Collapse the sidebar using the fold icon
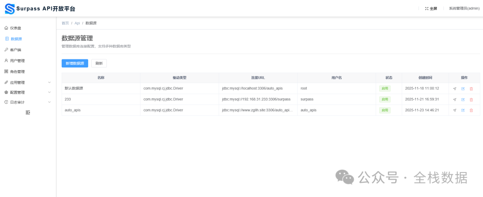Image resolution: width=483 pixels, height=197 pixels. 28,113
